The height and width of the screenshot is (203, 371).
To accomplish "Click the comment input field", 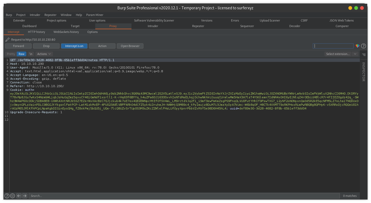I will [333, 46].
